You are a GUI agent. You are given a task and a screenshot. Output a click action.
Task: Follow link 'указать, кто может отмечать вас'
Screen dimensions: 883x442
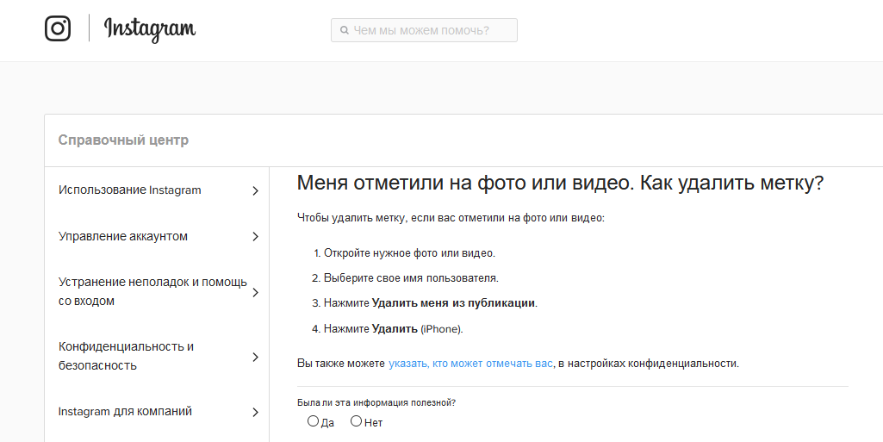click(x=470, y=364)
